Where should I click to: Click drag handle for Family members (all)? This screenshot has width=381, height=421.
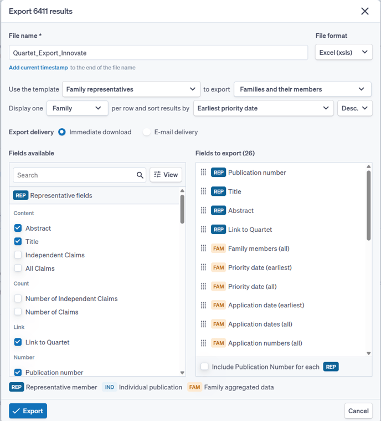point(203,248)
